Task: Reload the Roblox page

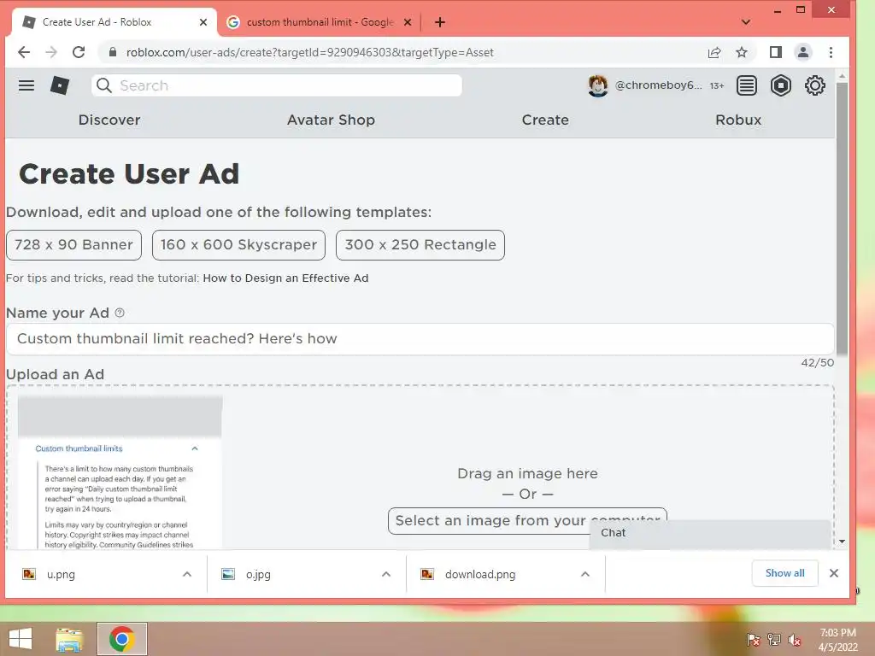Action: pyautogui.click(x=79, y=52)
